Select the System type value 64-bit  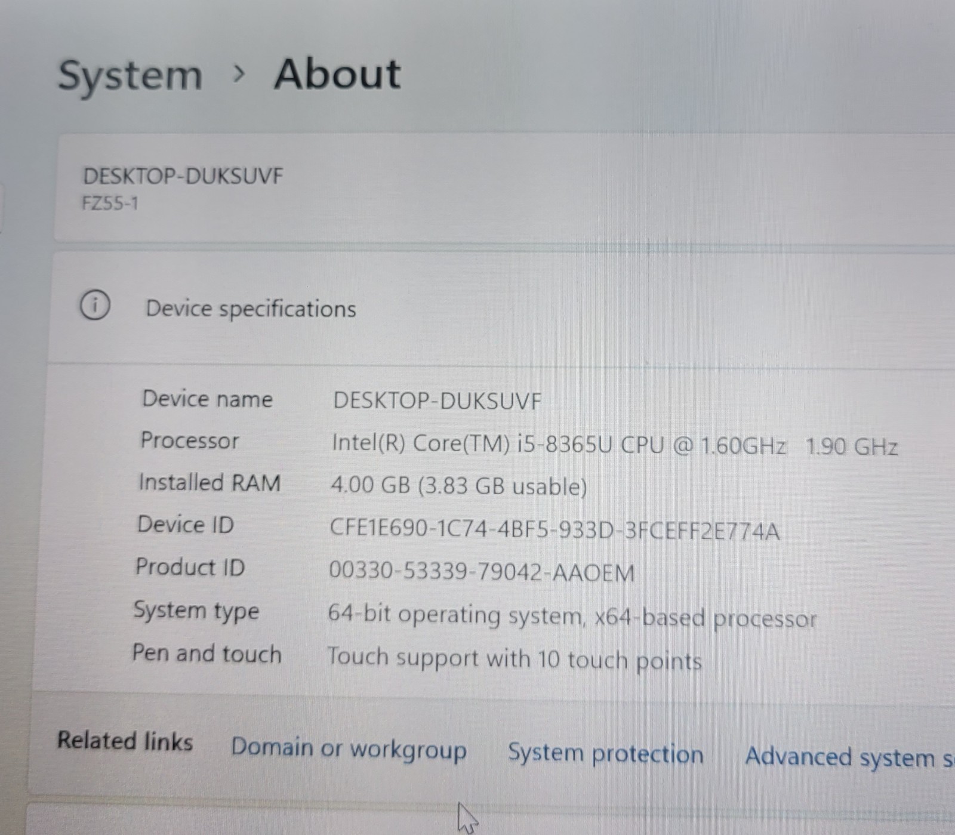(x=572, y=617)
